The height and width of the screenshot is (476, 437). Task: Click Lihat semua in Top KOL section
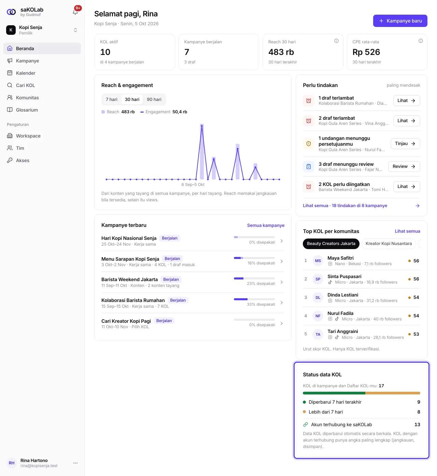click(407, 231)
